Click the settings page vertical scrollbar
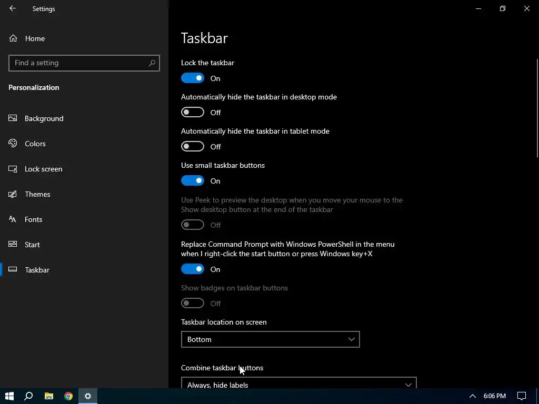Viewport: 539px width, 404px height. click(x=537, y=108)
